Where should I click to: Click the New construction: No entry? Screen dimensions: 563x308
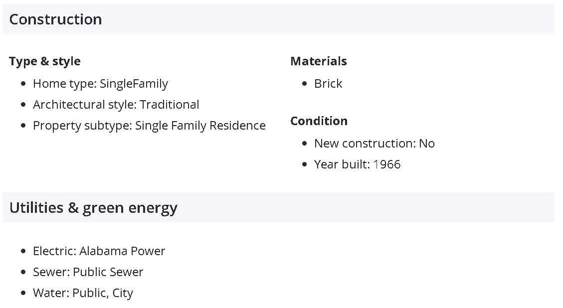point(374,144)
